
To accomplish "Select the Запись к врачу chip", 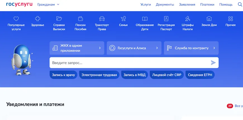I will 63,75.
